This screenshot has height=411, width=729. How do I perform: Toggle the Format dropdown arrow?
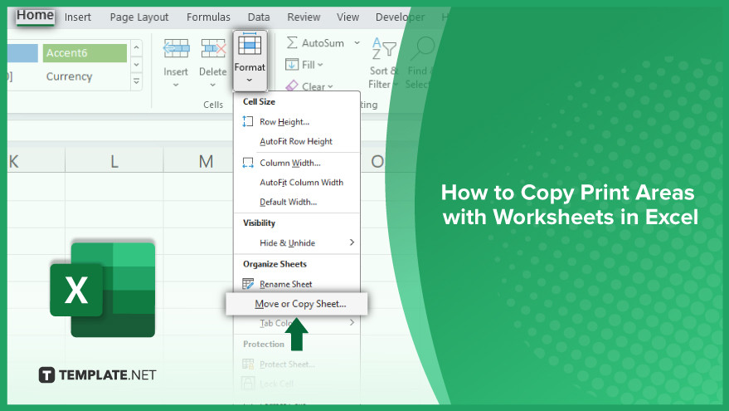click(x=249, y=80)
